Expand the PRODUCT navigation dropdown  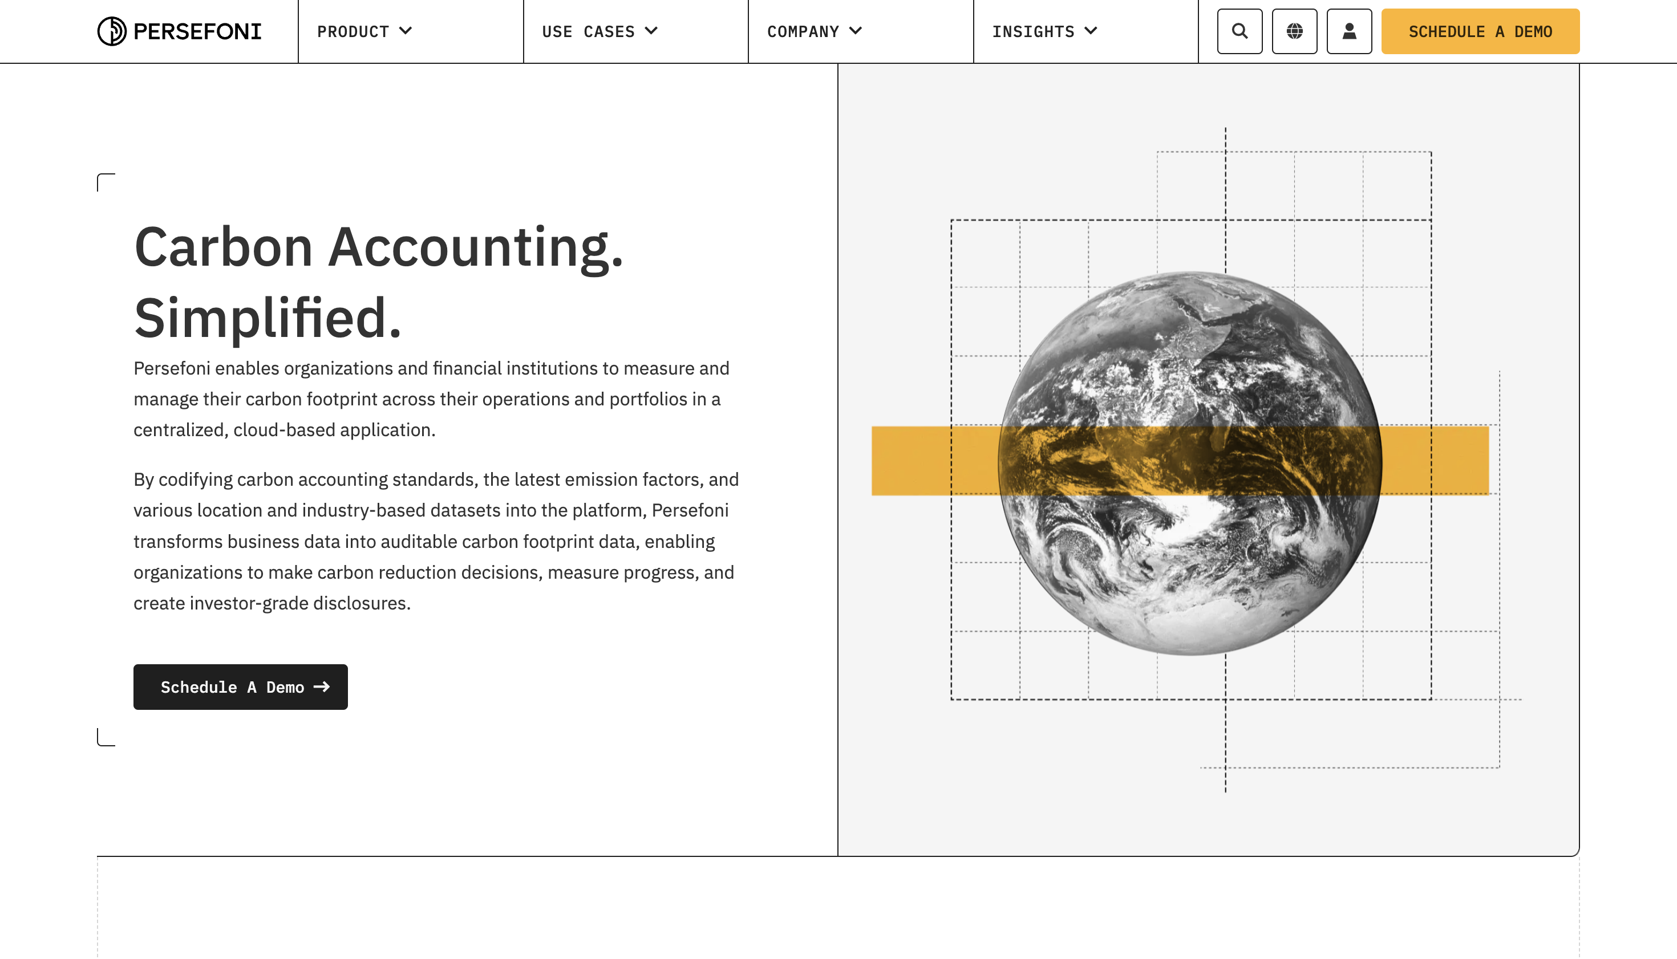[x=365, y=31]
